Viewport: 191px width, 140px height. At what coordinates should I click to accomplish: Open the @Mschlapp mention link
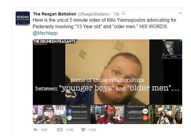tap(45, 33)
